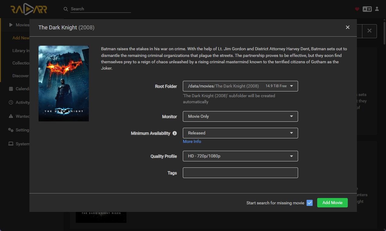The width and height of the screenshot is (386, 231).
Task: Close the Dark Knight dialog
Action: click(347, 27)
